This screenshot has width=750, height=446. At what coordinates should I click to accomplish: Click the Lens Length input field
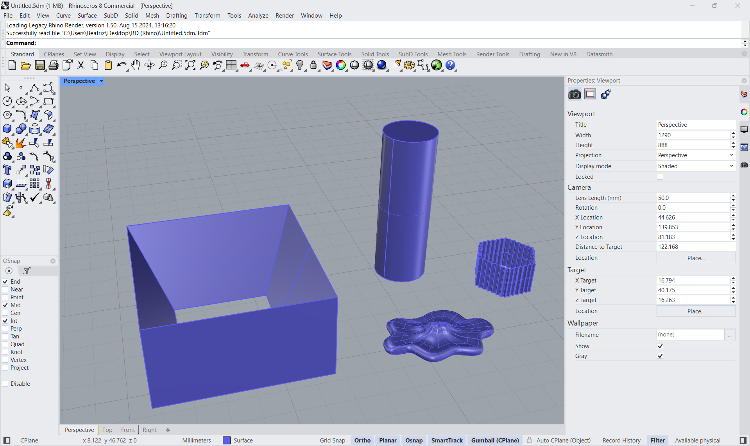(x=692, y=198)
